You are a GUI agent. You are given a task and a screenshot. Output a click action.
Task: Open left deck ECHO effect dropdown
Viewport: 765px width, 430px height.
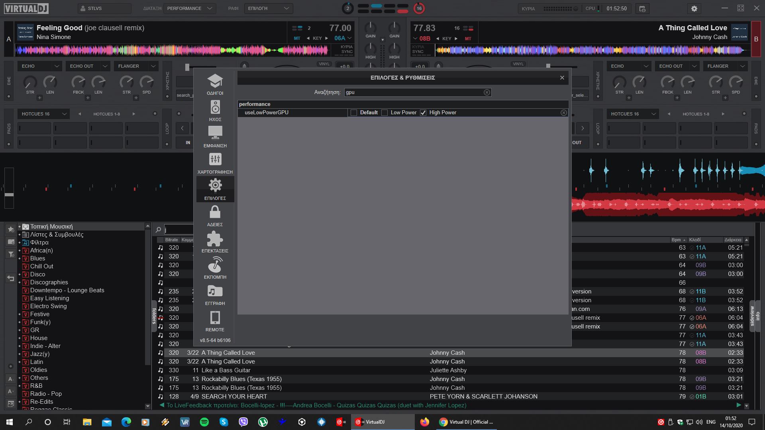[39, 66]
